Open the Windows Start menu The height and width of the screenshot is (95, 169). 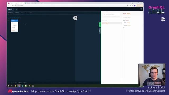[x=8, y=86]
